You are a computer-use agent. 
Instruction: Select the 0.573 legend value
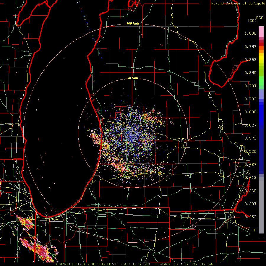(250, 138)
